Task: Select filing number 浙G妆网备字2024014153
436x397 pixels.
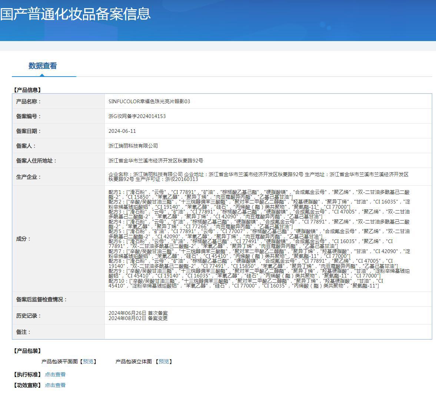Action: (x=137, y=116)
